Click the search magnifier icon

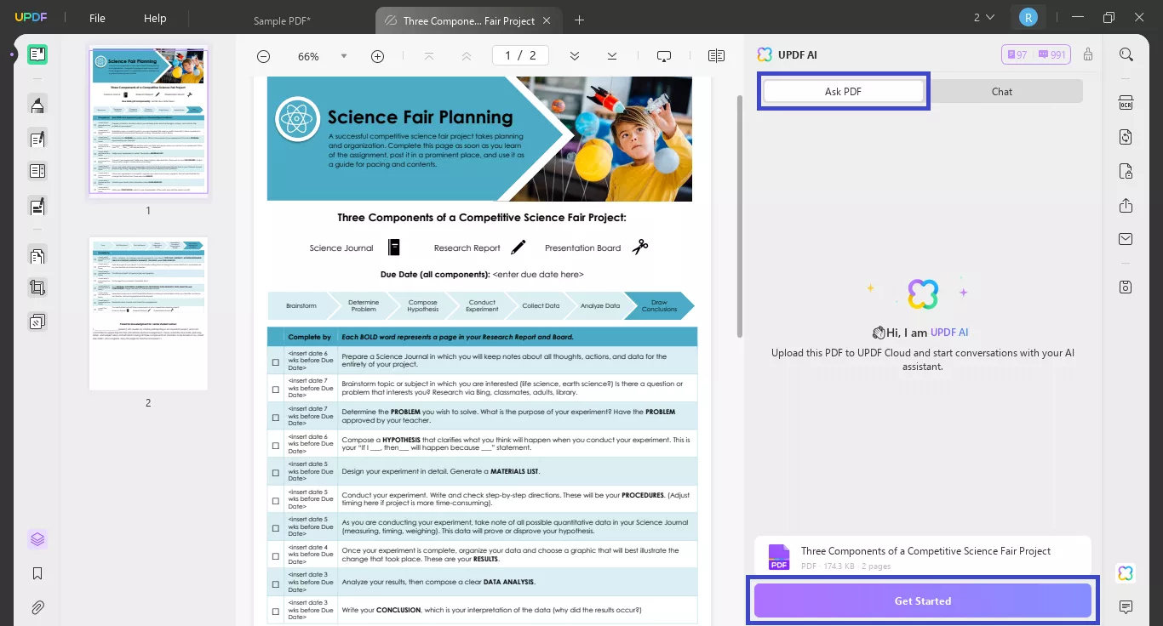click(x=1126, y=55)
